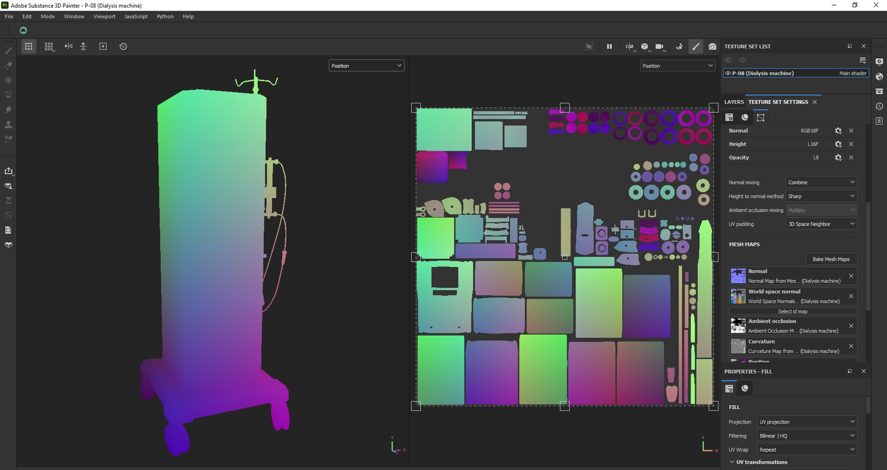Open the Export textures icon in sidebar

(x=8, y=171)
